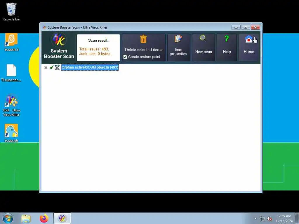
Task: Start a New scan with magnifier icon
Action: point(203,38)
